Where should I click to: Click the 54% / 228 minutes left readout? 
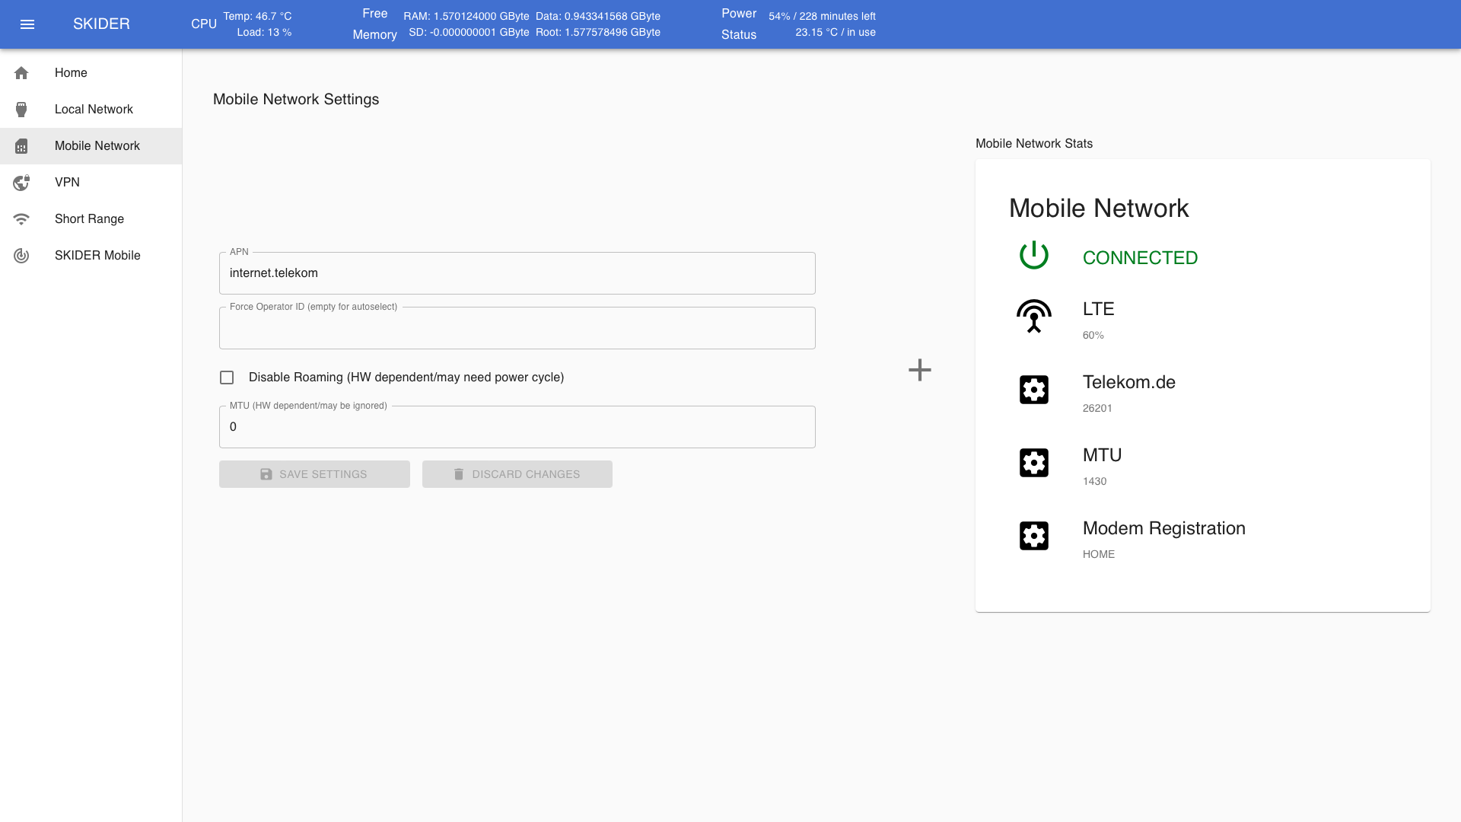[822, 16]
